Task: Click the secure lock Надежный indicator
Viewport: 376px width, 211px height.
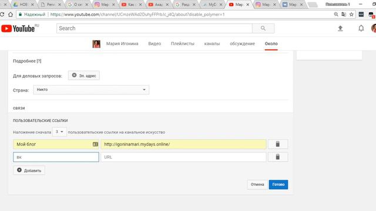Action: [x=32, y=14]
